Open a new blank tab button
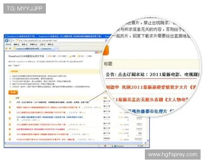This screenshot has height=163, width=204. click(57, 49)
